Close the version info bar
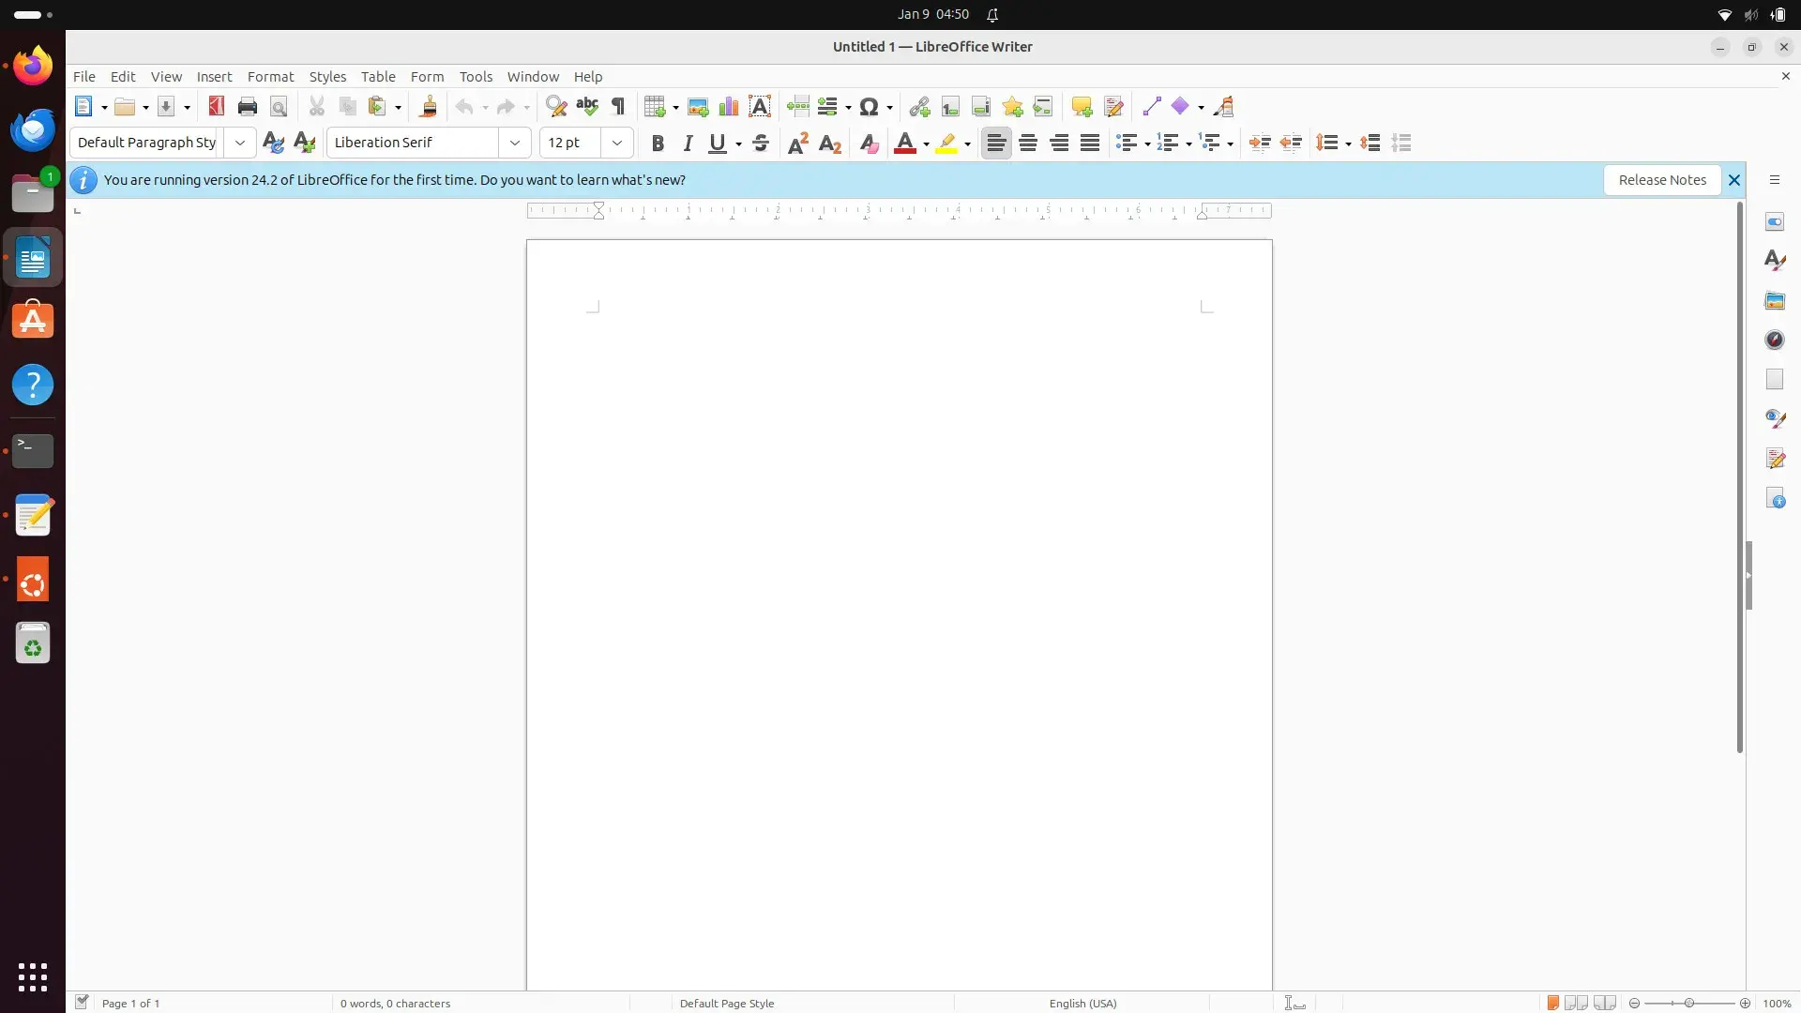 (1734, 180)
